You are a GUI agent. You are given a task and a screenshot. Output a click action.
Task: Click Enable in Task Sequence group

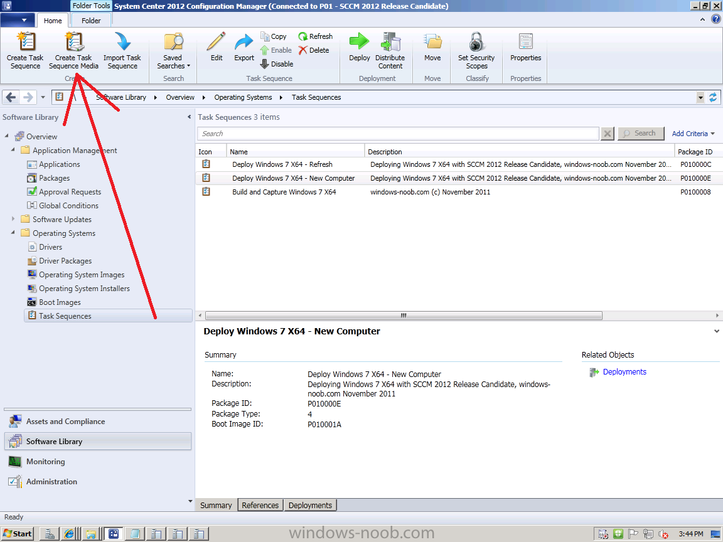(276, 50)
